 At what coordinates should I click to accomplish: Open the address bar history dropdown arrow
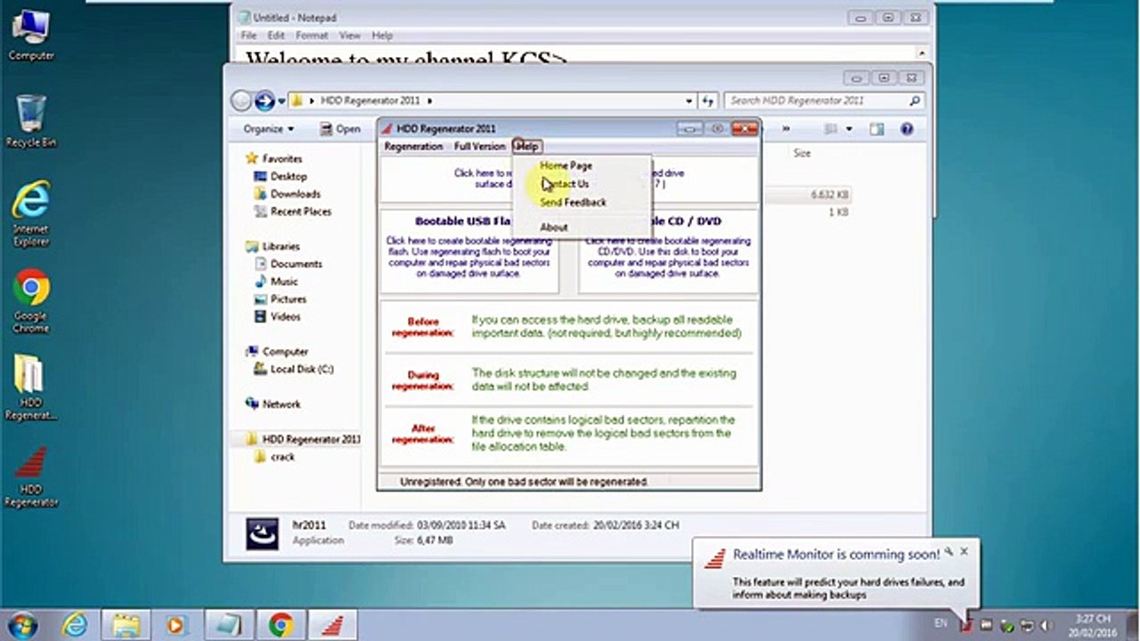click(x=688, y=101)
